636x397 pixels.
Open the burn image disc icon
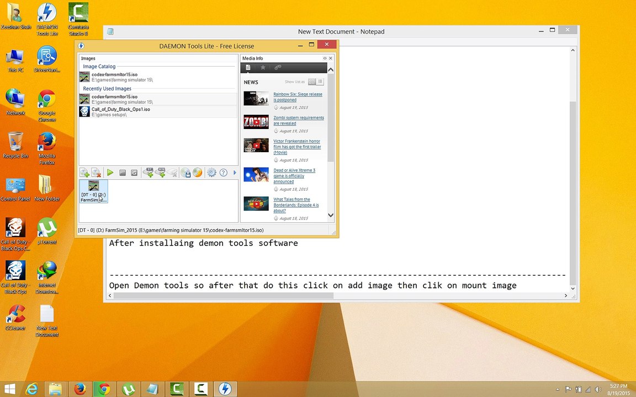point(198,173)
